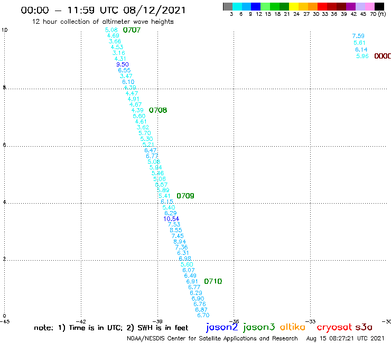Select the purple swatch in the color scale
This screenshot has width=391, height=343.
(x=351, y=6)
